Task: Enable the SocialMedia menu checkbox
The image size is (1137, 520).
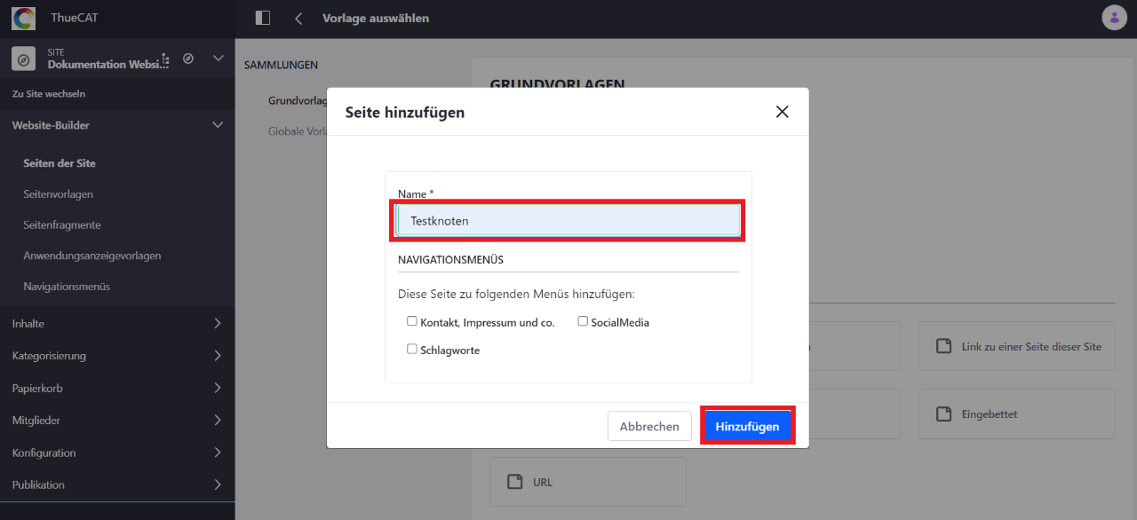Action: [x=583, y=321]
